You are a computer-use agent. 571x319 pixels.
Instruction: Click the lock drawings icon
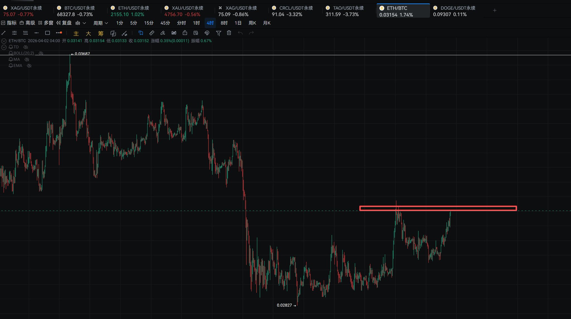[x=185, y=33]
